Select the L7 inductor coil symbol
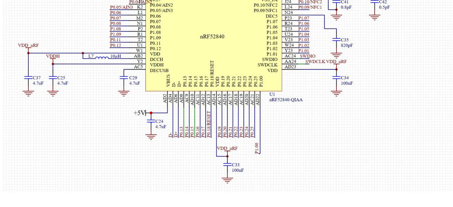This screenshot has width=453, height=207. (x=102, y=58)
